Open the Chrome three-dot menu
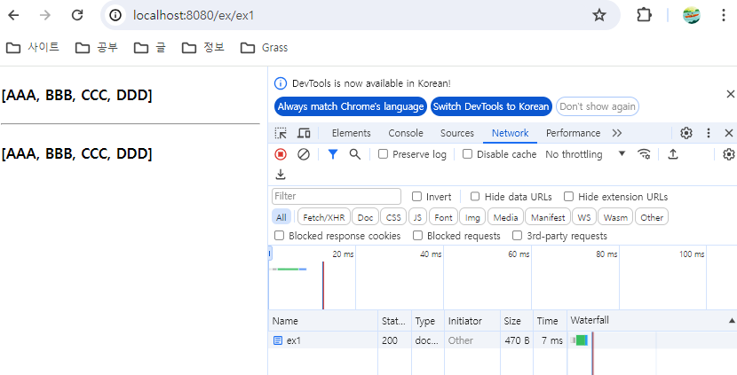The width and height of the screenshot is (737, 375). tap(724, 15)
